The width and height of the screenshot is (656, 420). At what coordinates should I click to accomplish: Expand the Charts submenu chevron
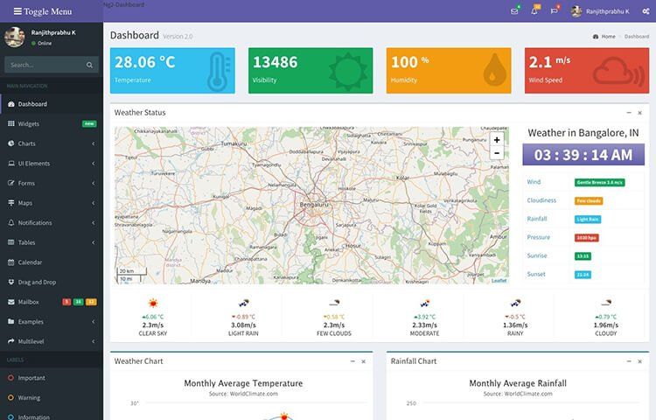point(94,143)
